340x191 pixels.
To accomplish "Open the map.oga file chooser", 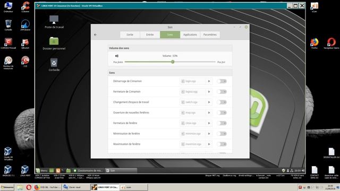I will 193,112.
